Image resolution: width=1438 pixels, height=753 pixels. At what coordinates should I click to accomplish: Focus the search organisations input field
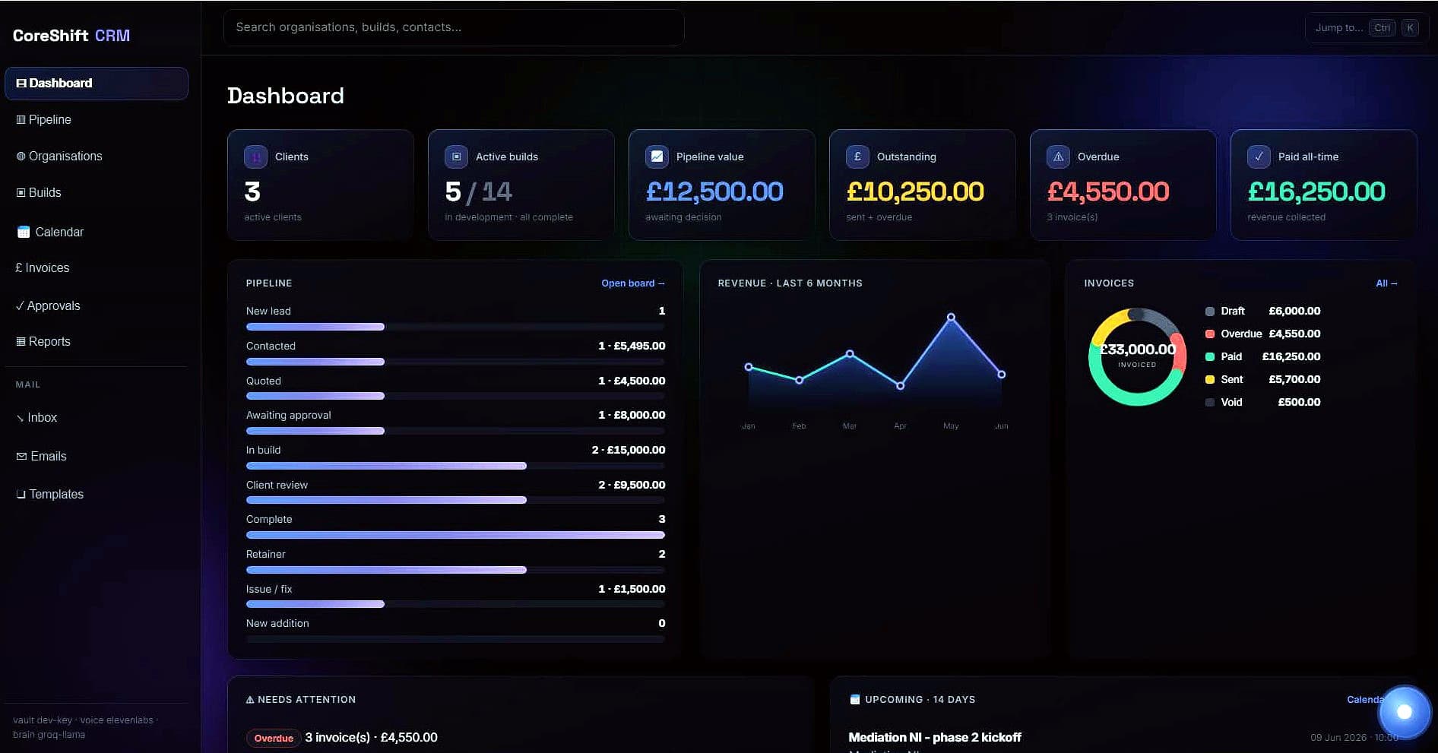454,27
